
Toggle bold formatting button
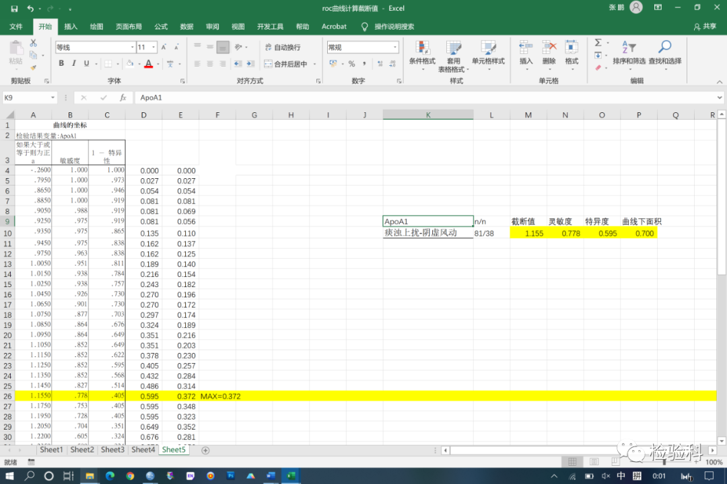pos(61,64)
